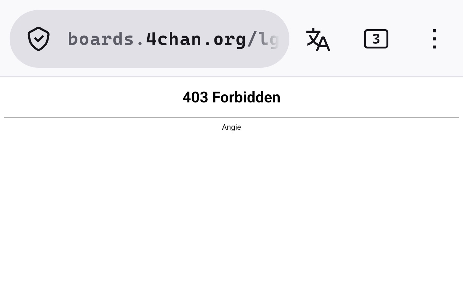Click the Angie server name text
Viewport: 463px width, 289px height.
tap(232, 127)
